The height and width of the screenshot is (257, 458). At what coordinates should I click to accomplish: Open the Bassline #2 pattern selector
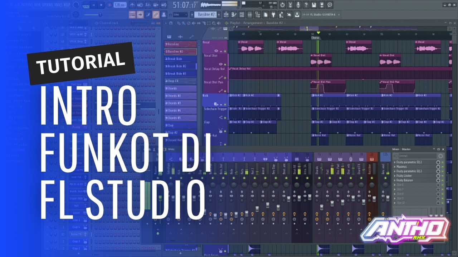pyautogui.click(x=206, y=15)
